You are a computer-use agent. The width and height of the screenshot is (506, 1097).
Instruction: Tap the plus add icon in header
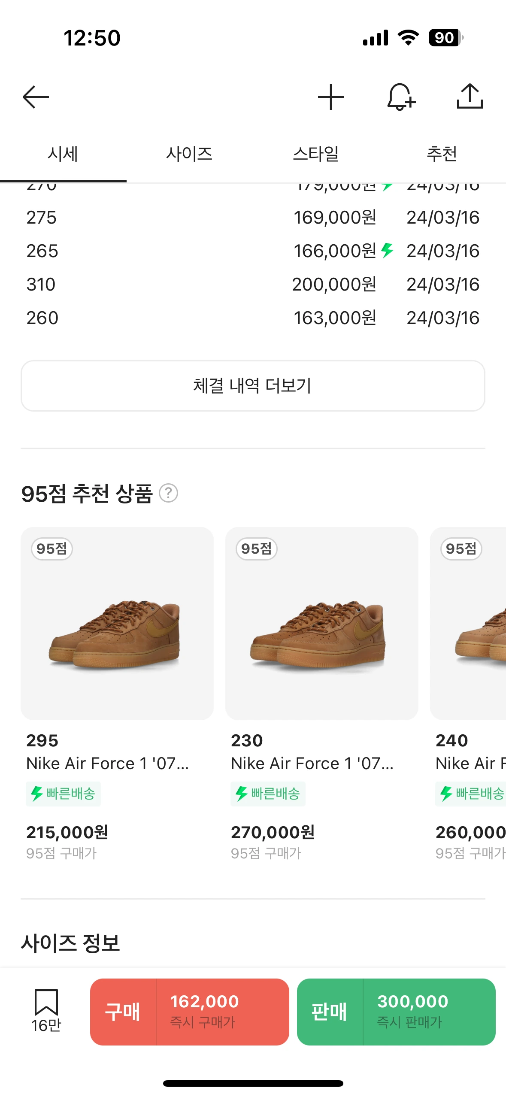(x=330, y=97)
